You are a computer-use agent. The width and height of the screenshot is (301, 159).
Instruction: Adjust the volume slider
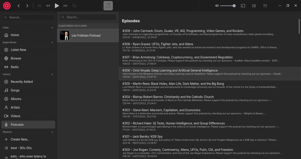228,6
